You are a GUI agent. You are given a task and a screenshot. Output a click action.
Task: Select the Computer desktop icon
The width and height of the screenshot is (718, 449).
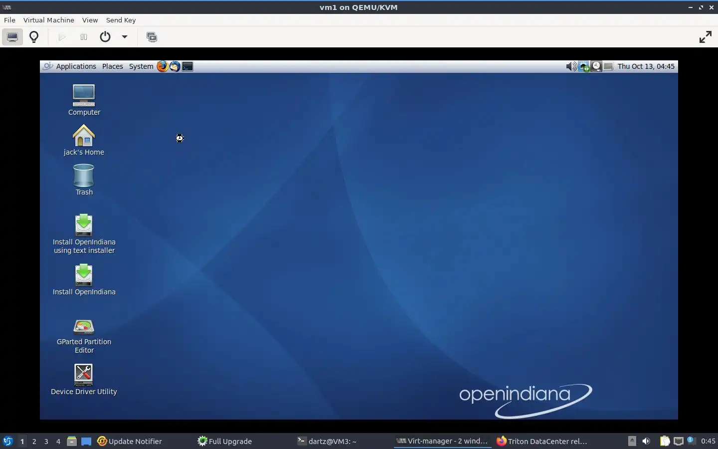pyautogui.click(x=84, y=100)
